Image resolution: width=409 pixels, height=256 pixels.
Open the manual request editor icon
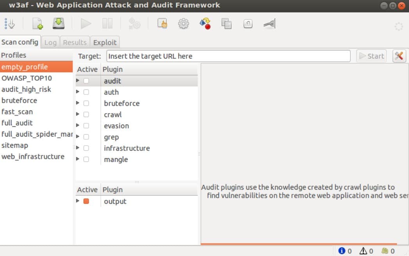pyautogui.click(x=162, y=24)
